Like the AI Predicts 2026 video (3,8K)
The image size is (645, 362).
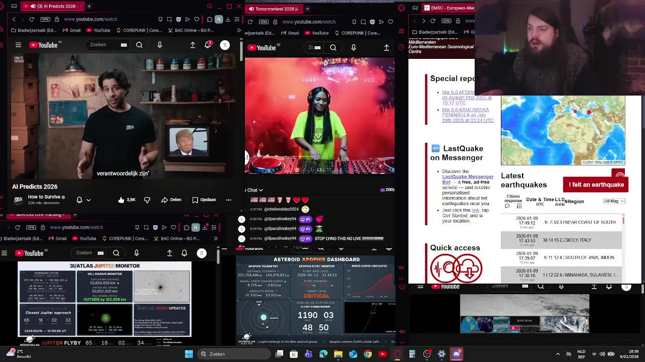tap(127, 200)
